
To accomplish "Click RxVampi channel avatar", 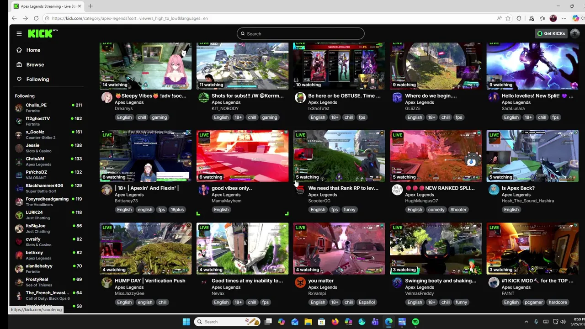I will (300, 282).
